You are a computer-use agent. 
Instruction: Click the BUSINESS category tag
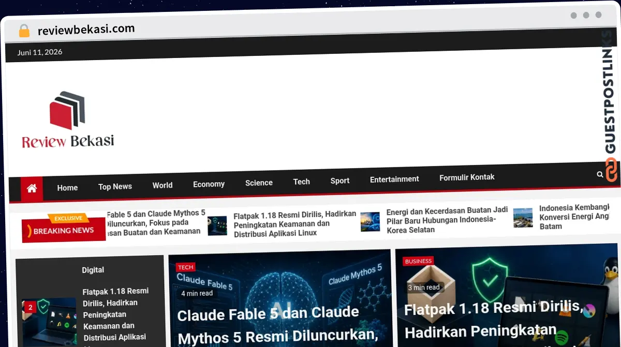[418, 262]
